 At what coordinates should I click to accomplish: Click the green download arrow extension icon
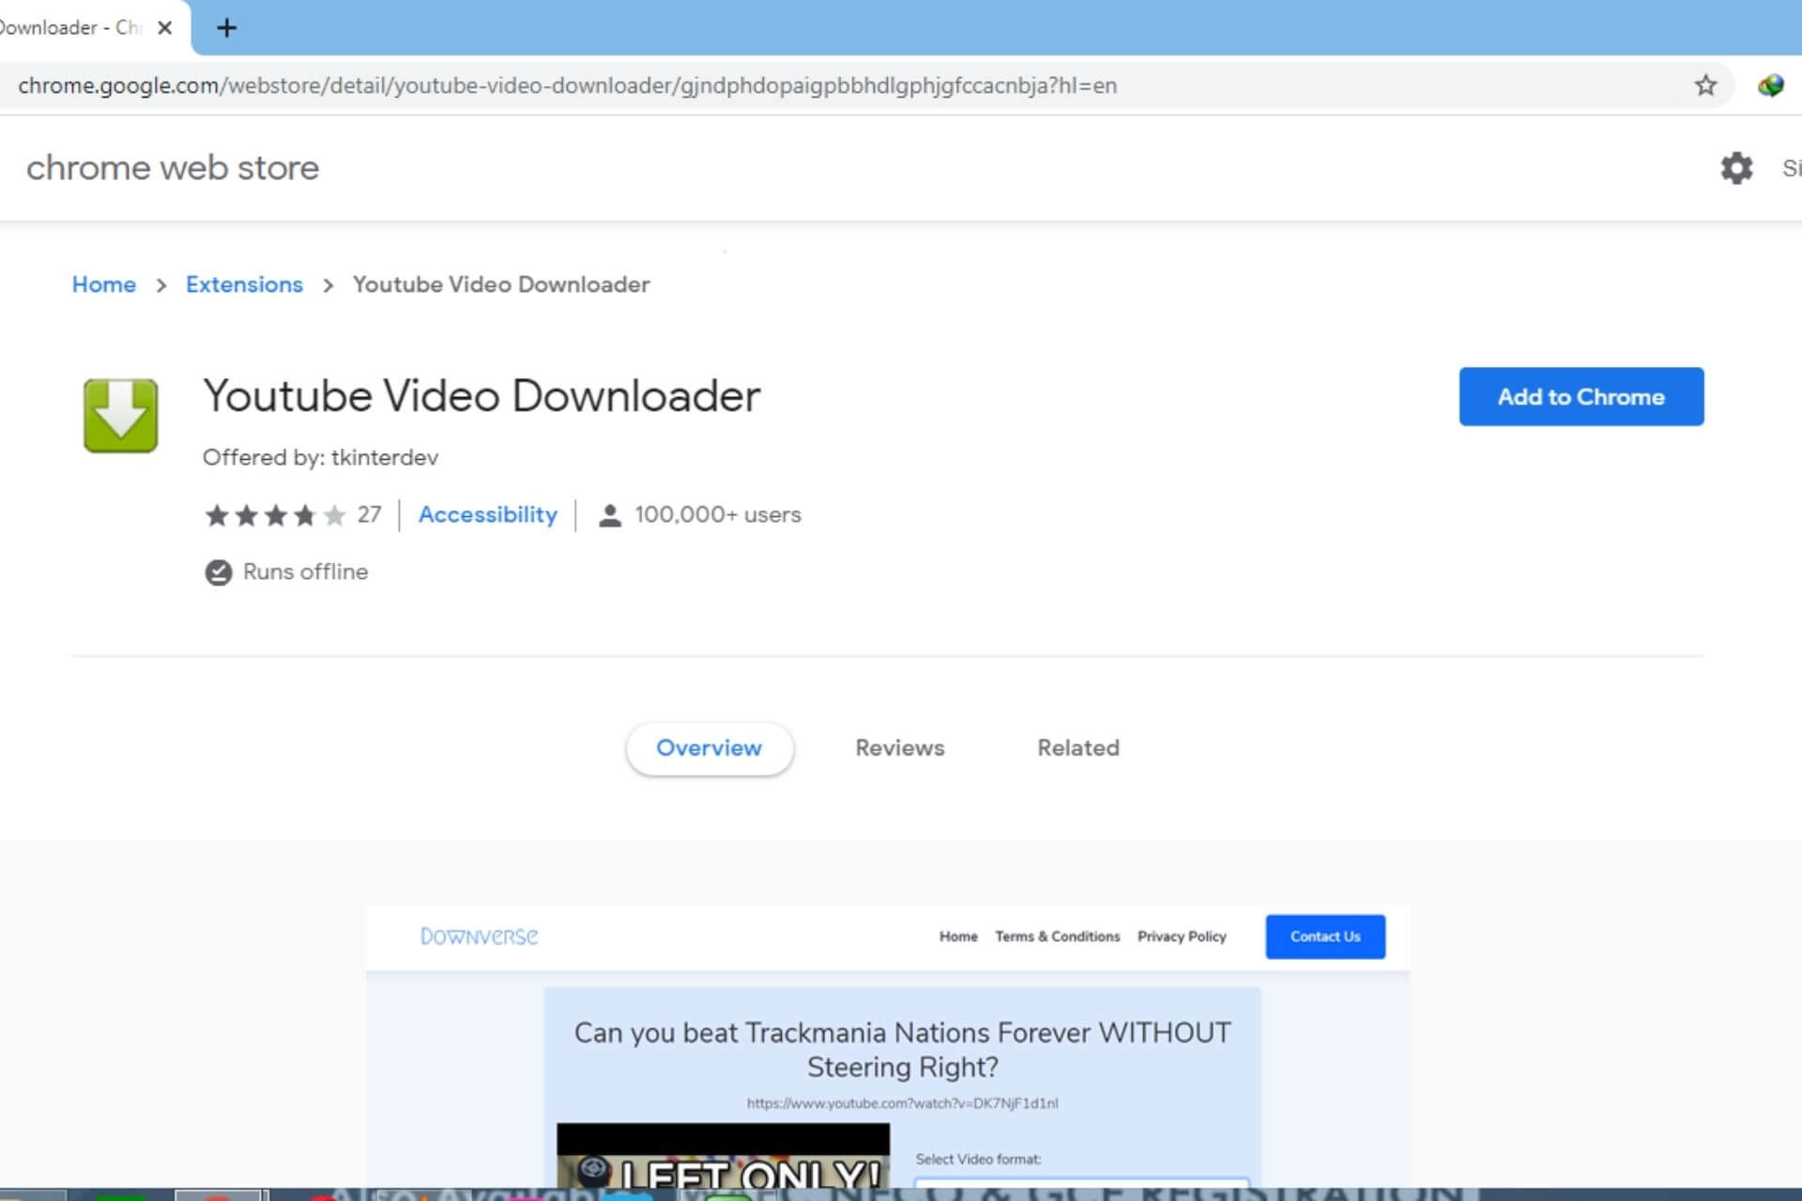(120, 415)
